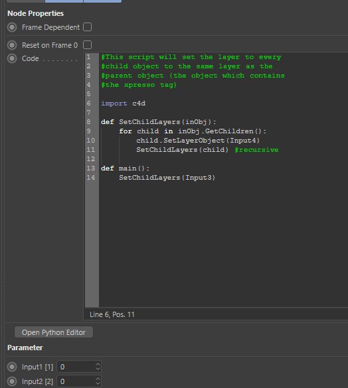This screenshot has height=388, width=348.
Task: Increase Input2 value with up arrow
Action: (x=98, y=379)
